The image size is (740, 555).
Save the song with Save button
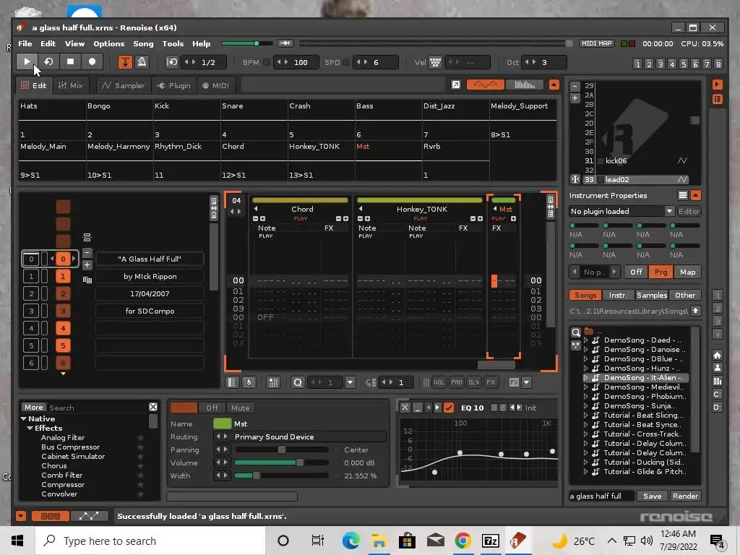(x=652, y=496)
